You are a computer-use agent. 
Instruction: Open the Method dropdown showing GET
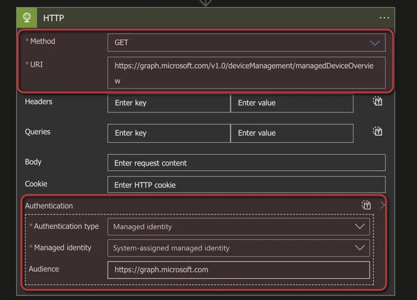click(x=246, y=43)
